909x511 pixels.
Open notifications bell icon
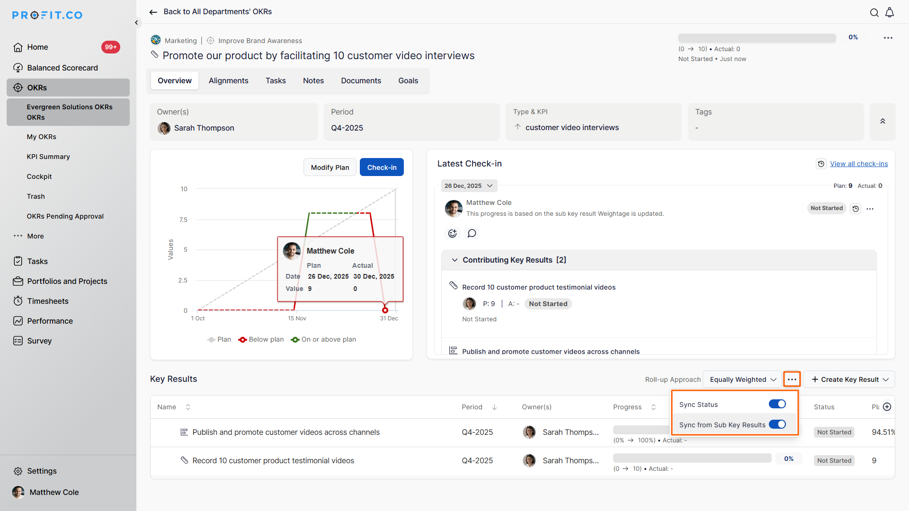[x=890, y=13]
